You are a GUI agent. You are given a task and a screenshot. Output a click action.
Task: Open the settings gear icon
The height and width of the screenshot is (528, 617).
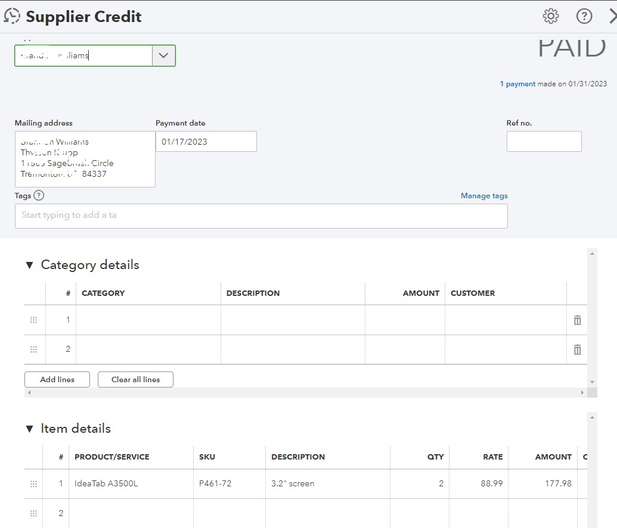click(x=550, y=16)
